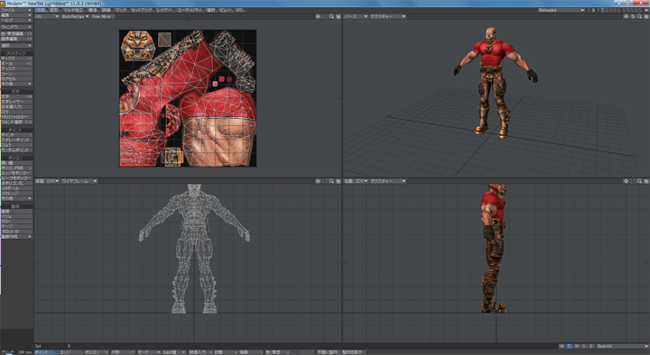Image resolution: width=650 pixels, height=355 pixels.
Task: Switch to ポリゴン selection mode at bottom
Action: (97, 352)
